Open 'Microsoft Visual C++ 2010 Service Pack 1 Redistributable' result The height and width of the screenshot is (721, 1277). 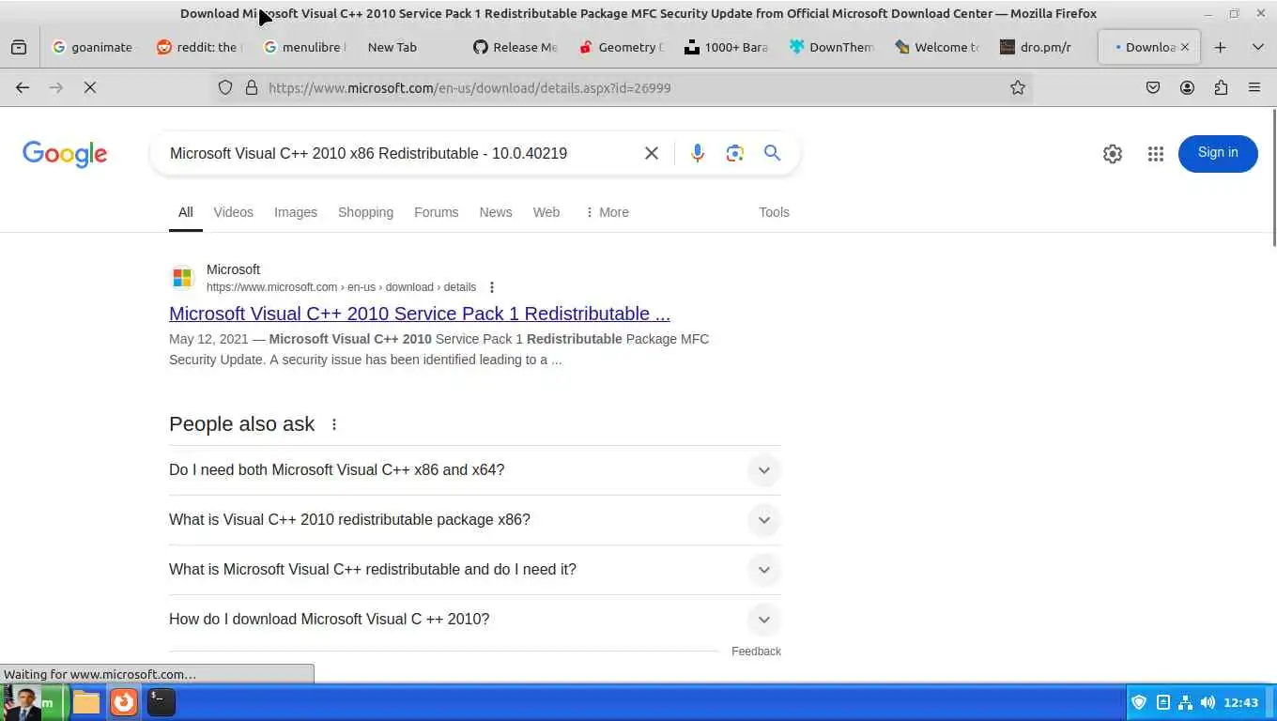[x=420, y=314]
